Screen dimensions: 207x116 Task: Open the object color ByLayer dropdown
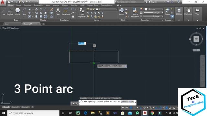click(x=154, y=9)
